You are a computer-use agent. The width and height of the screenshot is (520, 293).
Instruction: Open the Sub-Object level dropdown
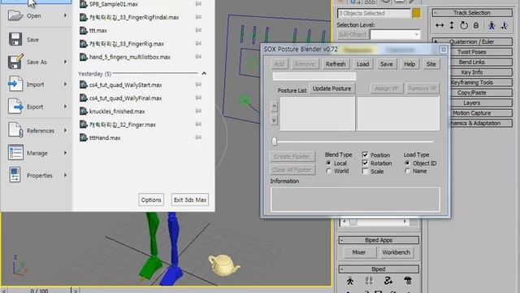coord(395,34)
